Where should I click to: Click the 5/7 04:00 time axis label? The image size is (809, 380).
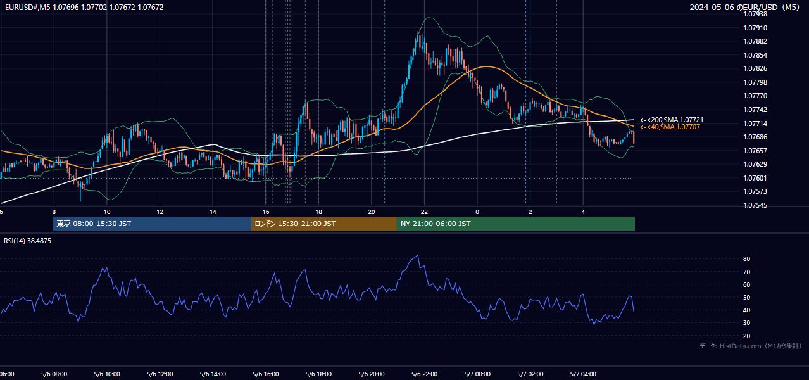(583, 374)
